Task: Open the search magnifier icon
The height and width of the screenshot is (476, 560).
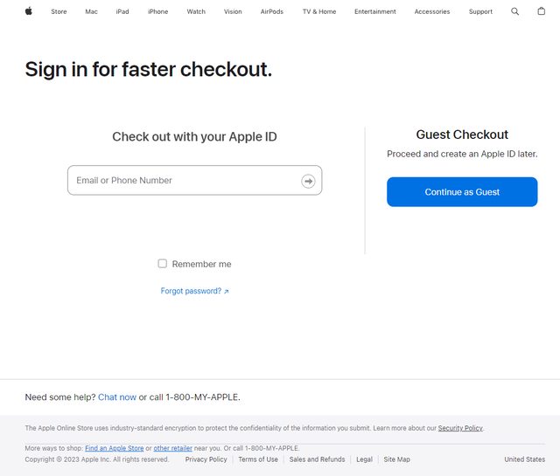Action: coord(514,11)
